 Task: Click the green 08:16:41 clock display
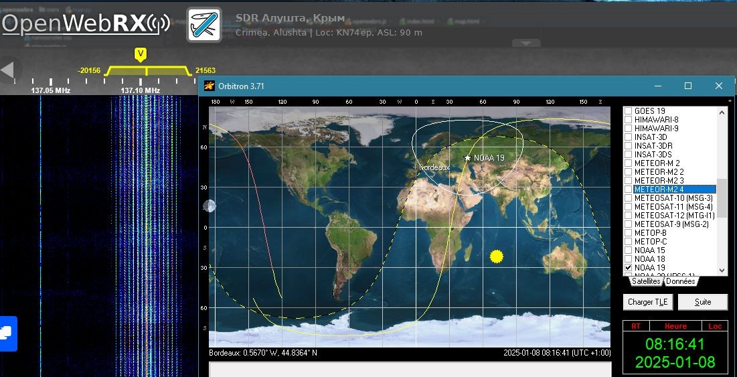click(x=675, y=344)
